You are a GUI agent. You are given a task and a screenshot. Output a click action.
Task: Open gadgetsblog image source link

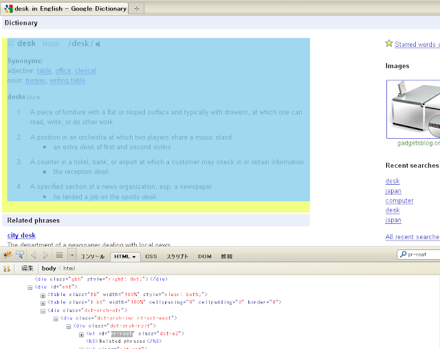pyautogui.click(x=419, y=144)
